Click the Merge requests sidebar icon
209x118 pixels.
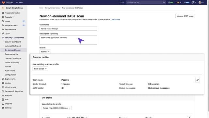[3, 25]
